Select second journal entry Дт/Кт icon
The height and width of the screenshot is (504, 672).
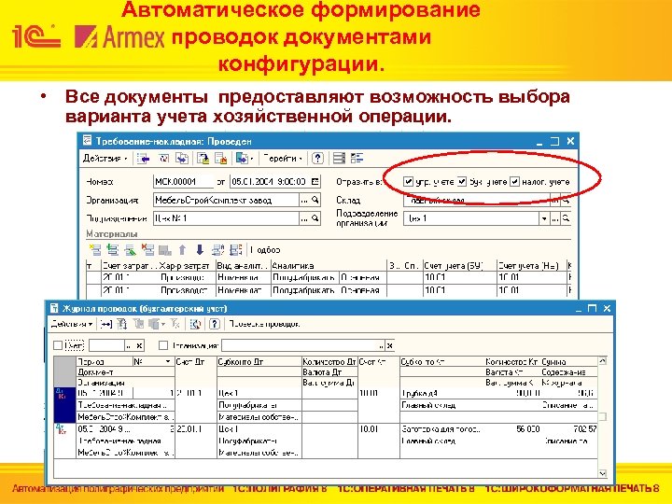click(61, 429)
